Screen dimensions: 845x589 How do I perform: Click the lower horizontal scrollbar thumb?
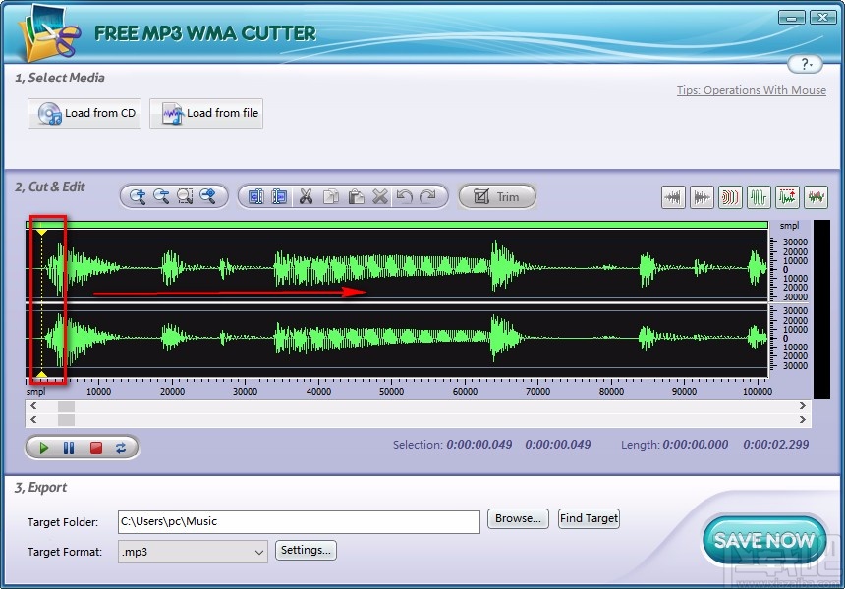click(66, 419)
